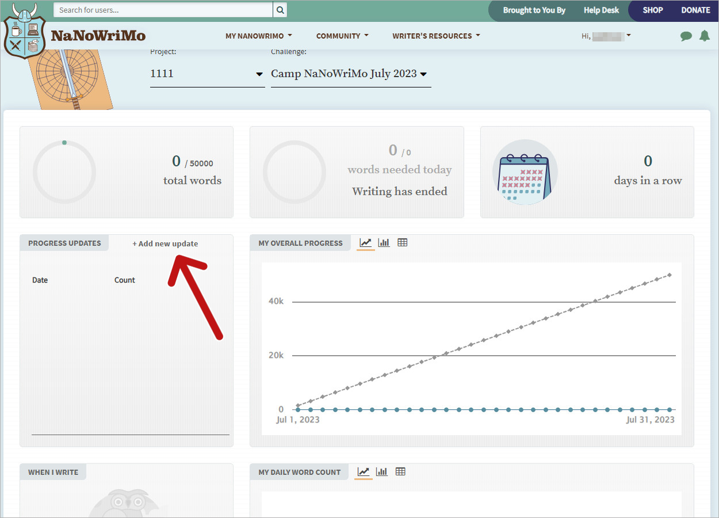The height and width of the screenshot is (518, 719).
Task: Select the Progress Updates panel header
Action: 64,243
